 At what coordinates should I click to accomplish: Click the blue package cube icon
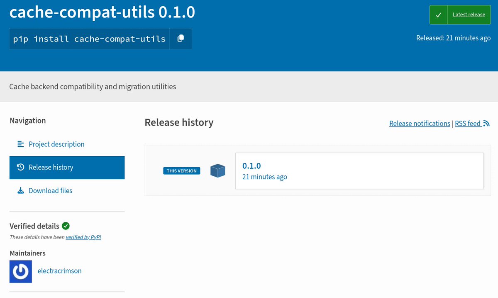pos(217,170)
